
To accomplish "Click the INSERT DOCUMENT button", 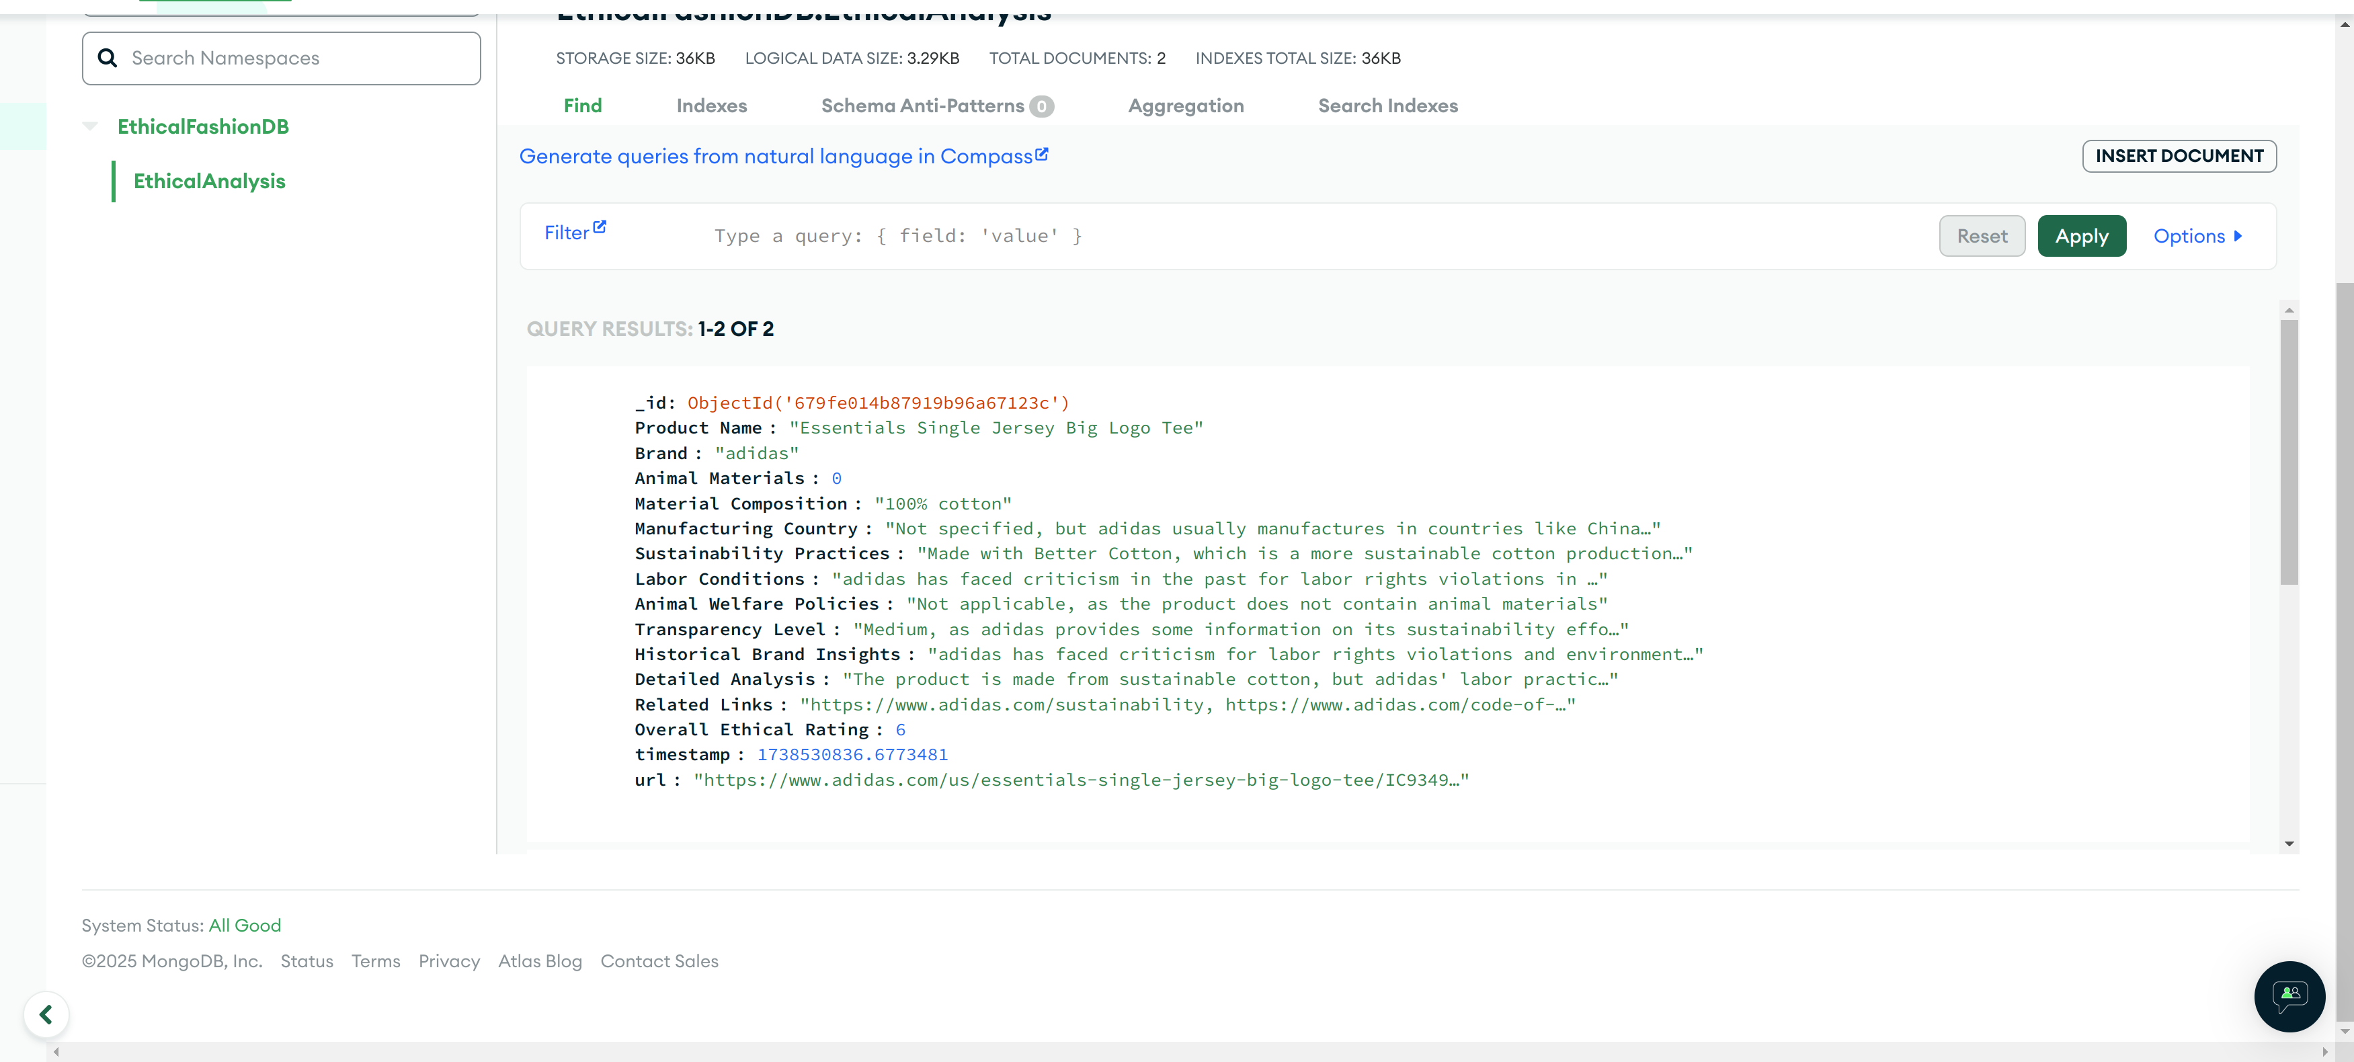I will [x=2179, y=157].
